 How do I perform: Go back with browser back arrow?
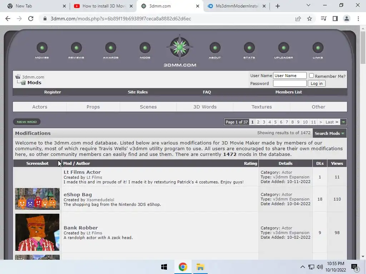point(8,19)
